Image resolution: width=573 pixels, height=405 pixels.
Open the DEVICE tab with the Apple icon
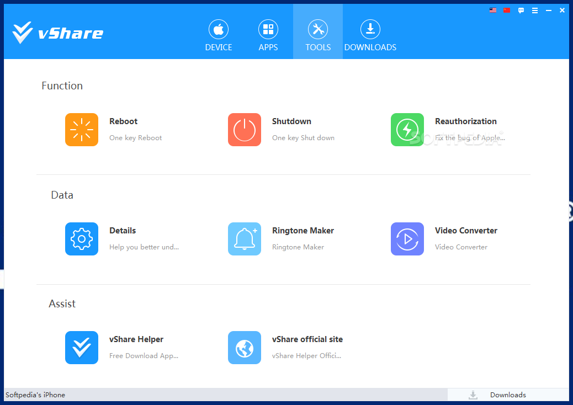(219, 35)
